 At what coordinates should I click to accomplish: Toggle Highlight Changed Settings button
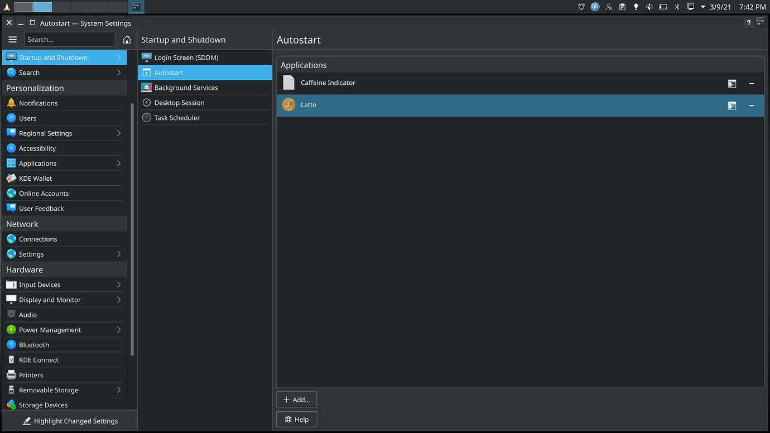[x=70, y=421]
